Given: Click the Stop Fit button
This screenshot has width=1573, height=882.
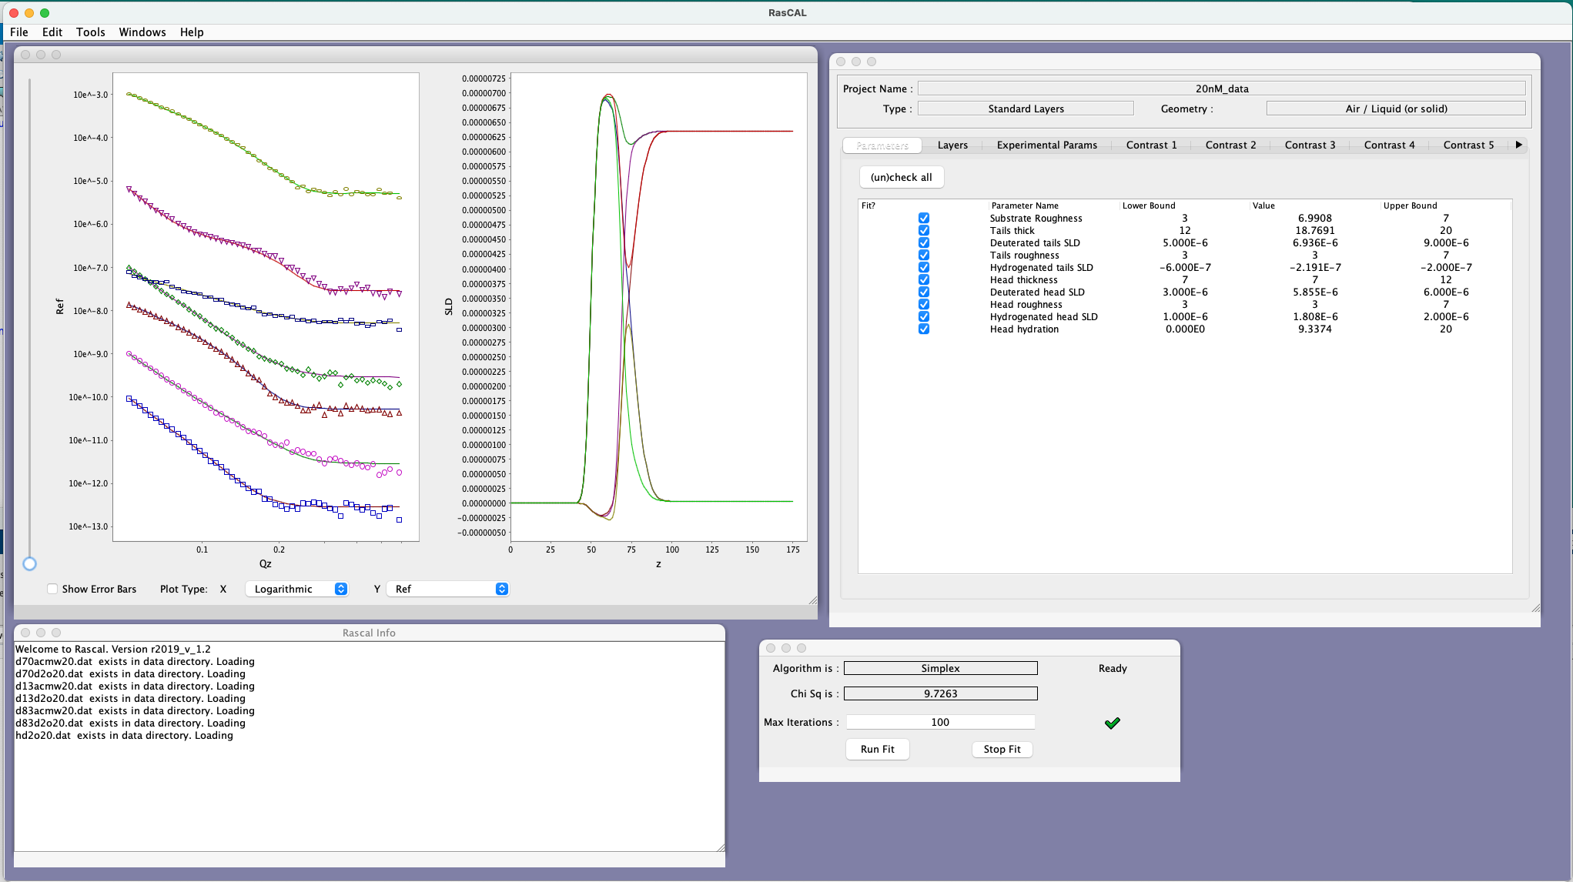Looking at the screenshot, I should 1002,749.
